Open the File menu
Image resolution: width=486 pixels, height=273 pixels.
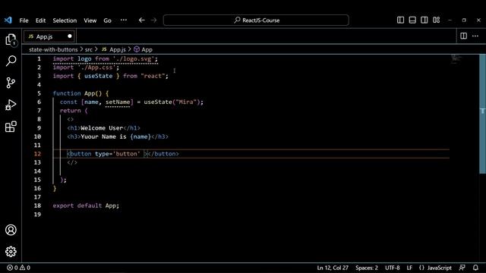coord(24,20)
